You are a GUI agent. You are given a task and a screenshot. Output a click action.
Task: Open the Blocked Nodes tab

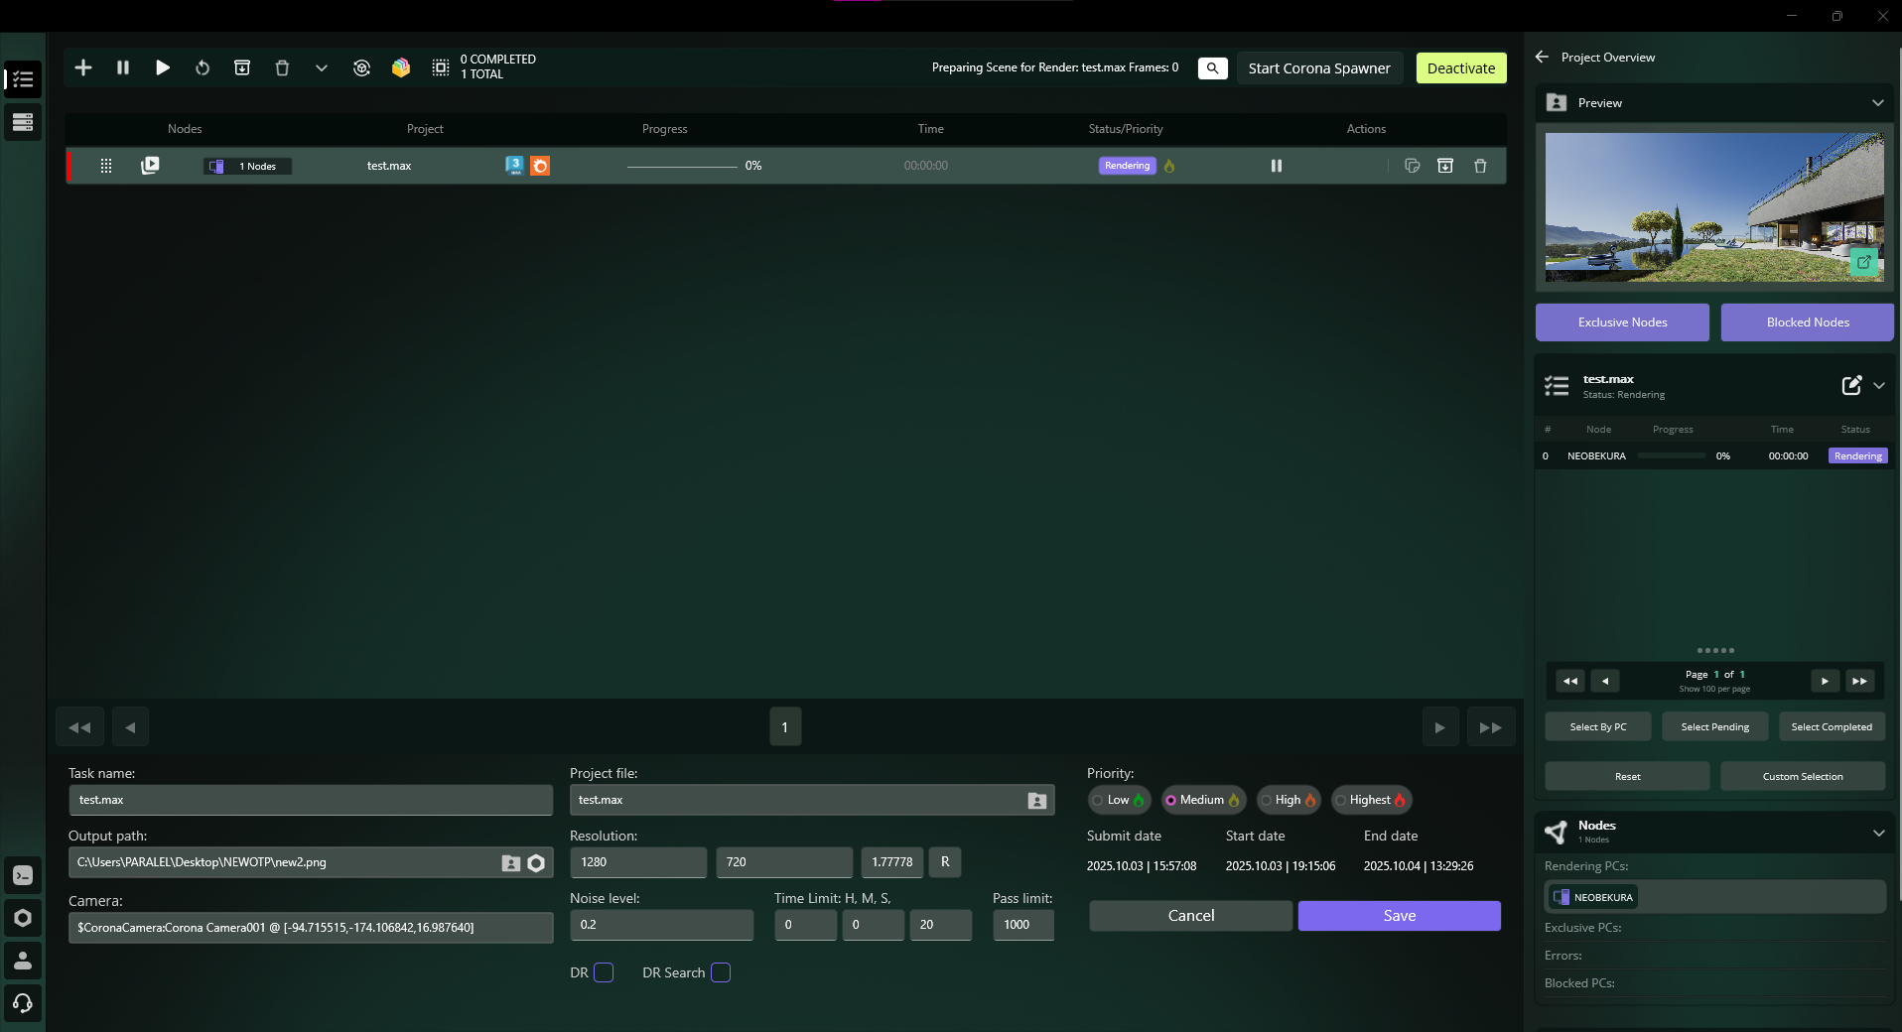1807,322
